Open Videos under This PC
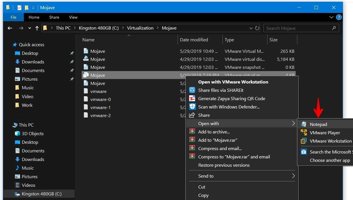353x200 pixels. click(x=28, y=185)
